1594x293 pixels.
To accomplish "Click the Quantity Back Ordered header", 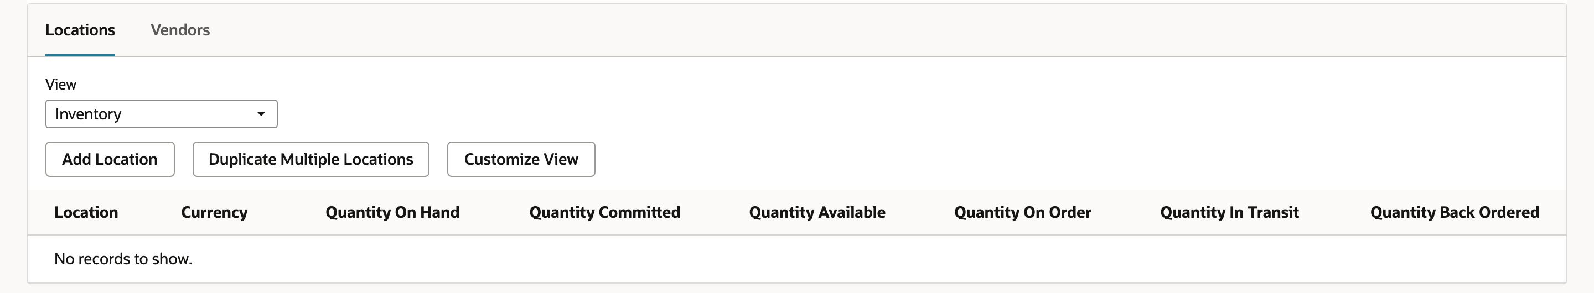I will (1454, 212).
